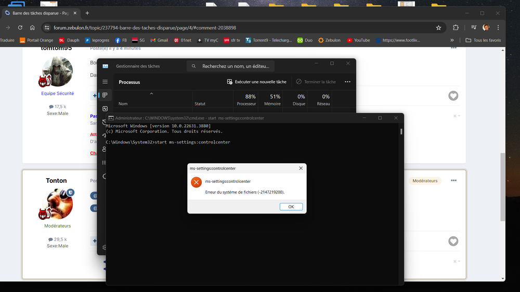Expand the hidden bookmarks overflow chevron
Screen dimensions: 520x292
click(452, 40)
